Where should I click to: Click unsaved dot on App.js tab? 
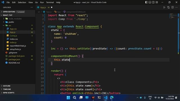coord(52,7)
